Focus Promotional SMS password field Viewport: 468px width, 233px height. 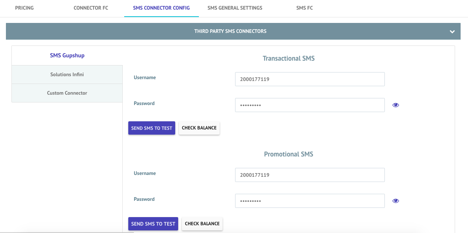310,201
